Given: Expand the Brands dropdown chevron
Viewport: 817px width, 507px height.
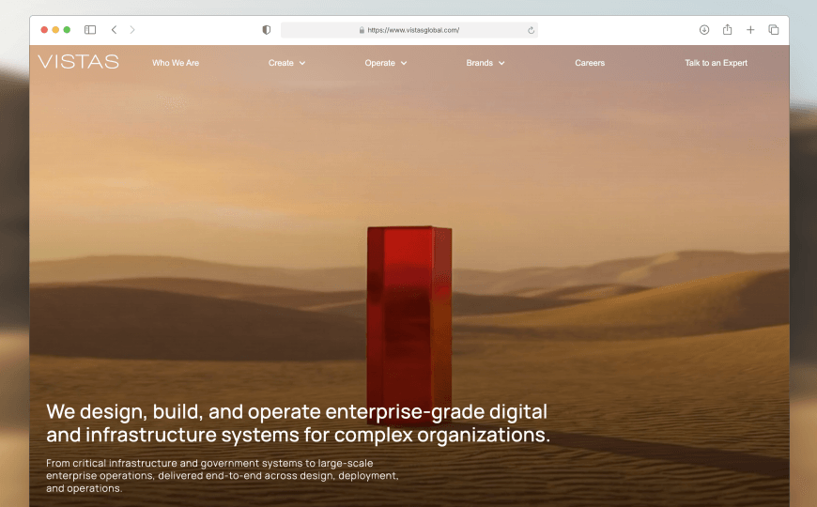Looking at the screenshot, I should coord(501,63).
